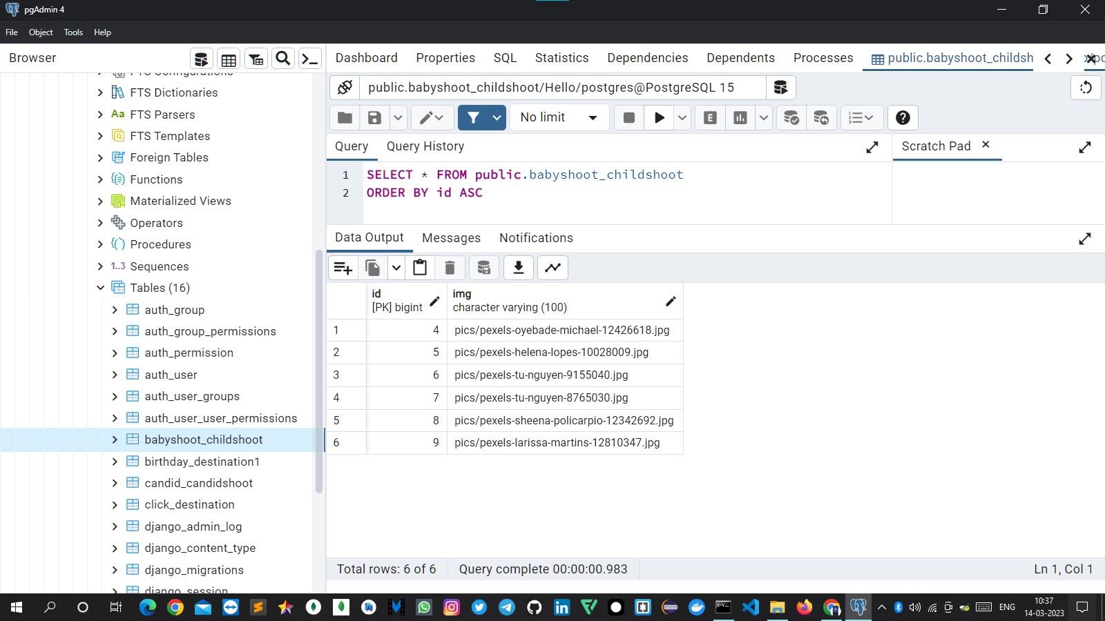This screenshot has height=621, width=1105.
Task: Launch the PSQL Tool terminal icon
Action: (311, 59)
